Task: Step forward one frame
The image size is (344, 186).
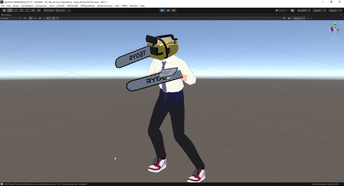Action: [x=174, y=10]
